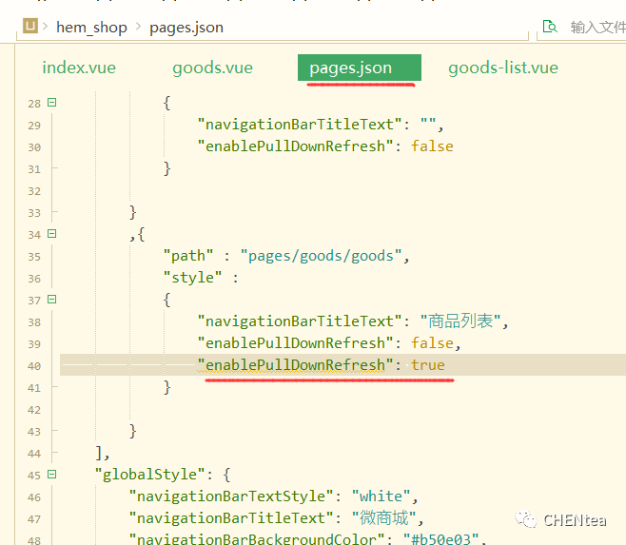Screen dimensions: 626x545
Task: Click the "pages/goods/goods" path string
Action: (x=324, y=256)
